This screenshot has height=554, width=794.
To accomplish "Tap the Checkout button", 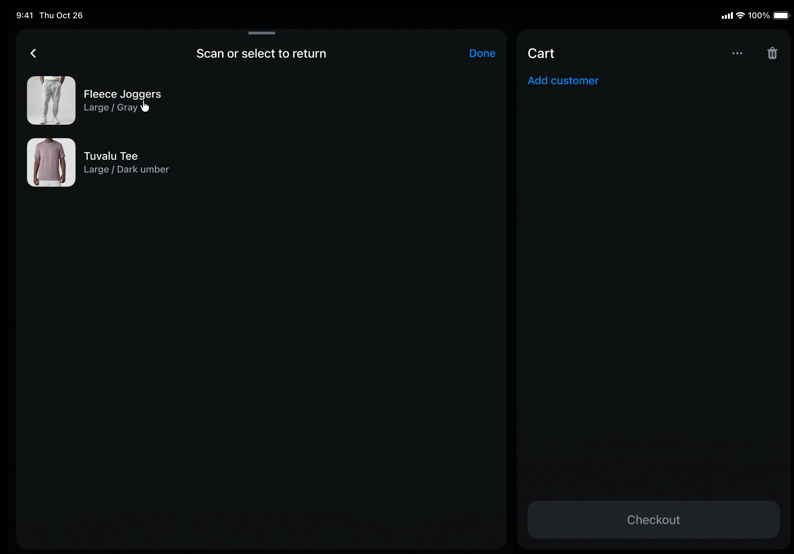I will [x=653, y=519].
